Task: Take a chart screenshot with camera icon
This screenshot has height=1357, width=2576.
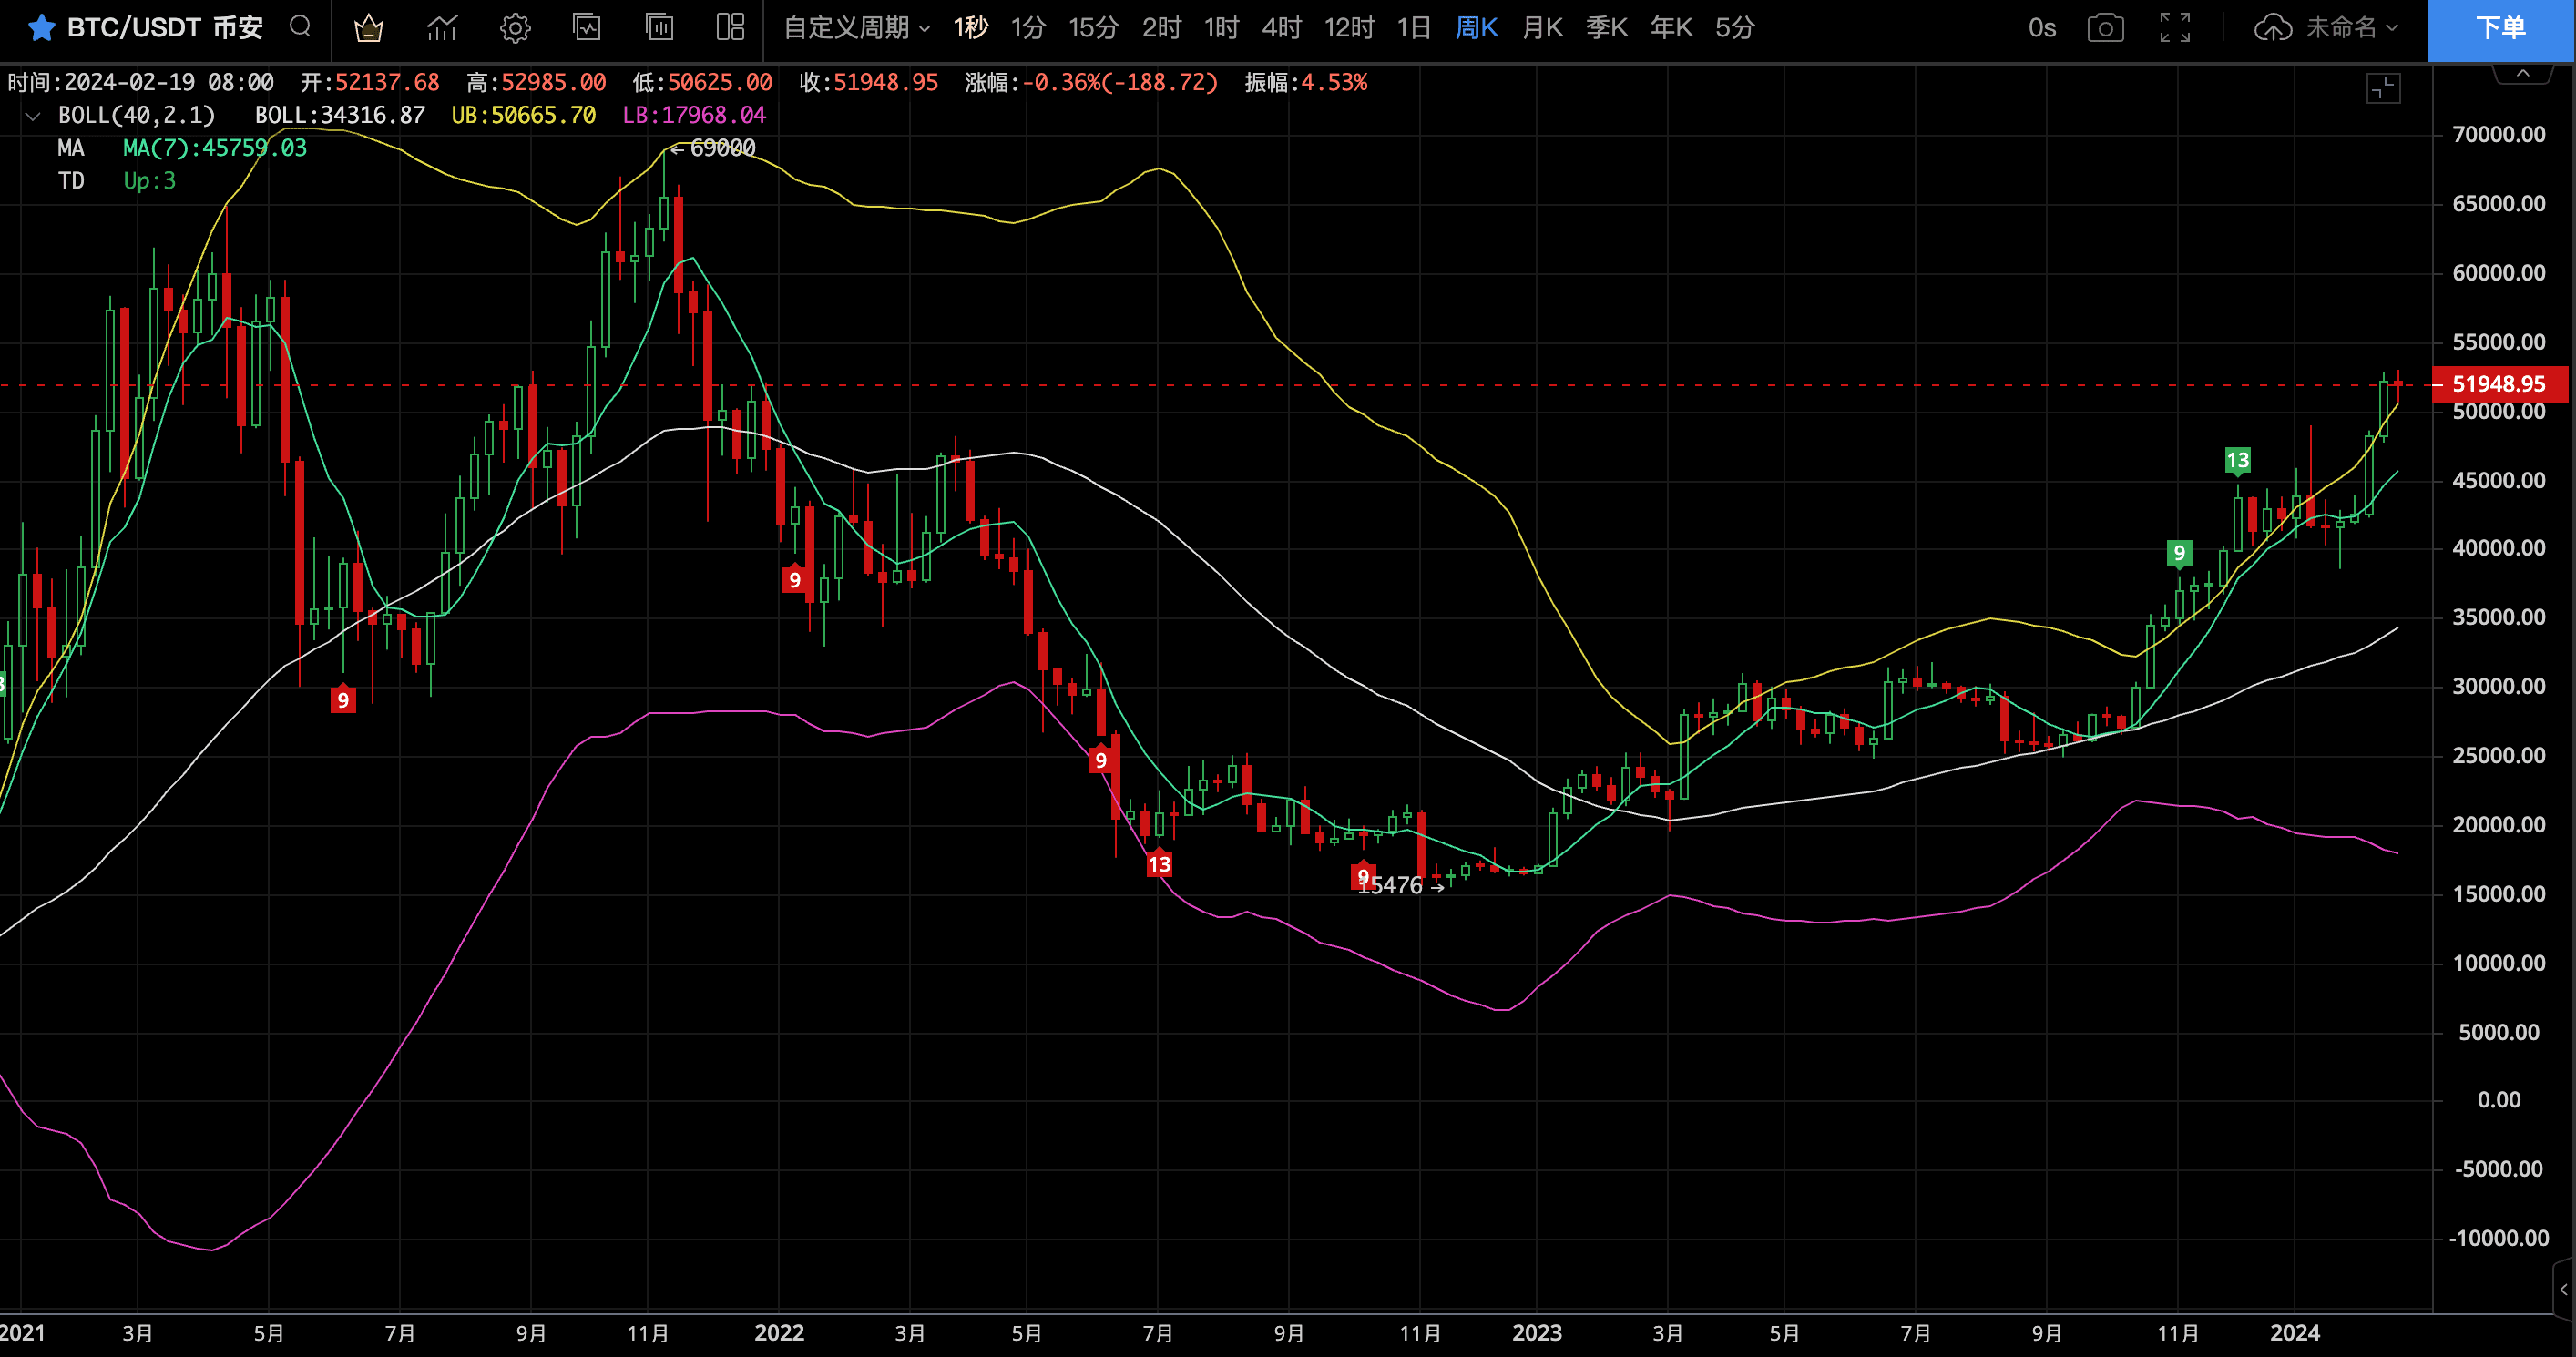Action: [x=2106, y=28]
